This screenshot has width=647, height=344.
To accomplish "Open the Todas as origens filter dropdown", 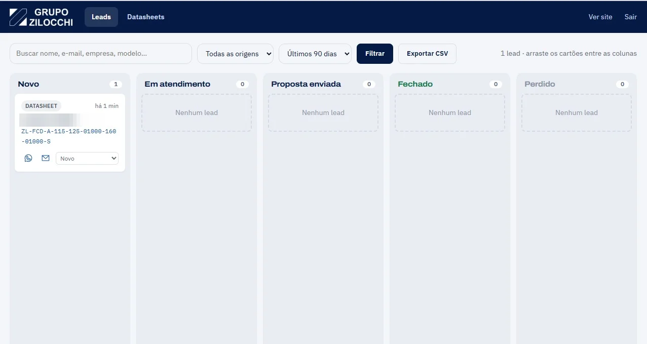I will point(235,54).
